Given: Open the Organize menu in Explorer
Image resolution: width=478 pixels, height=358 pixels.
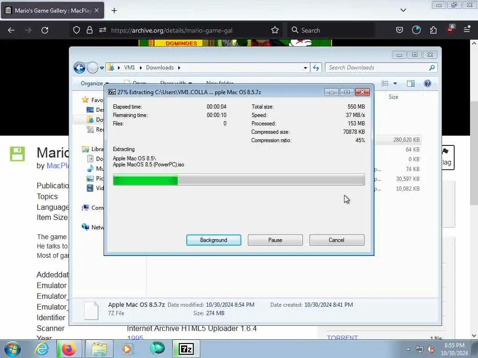Looking at the screenshot, I should tap(94, 83).
